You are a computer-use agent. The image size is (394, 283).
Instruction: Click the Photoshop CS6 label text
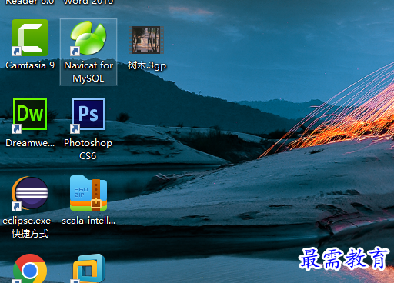click(88, 149)
